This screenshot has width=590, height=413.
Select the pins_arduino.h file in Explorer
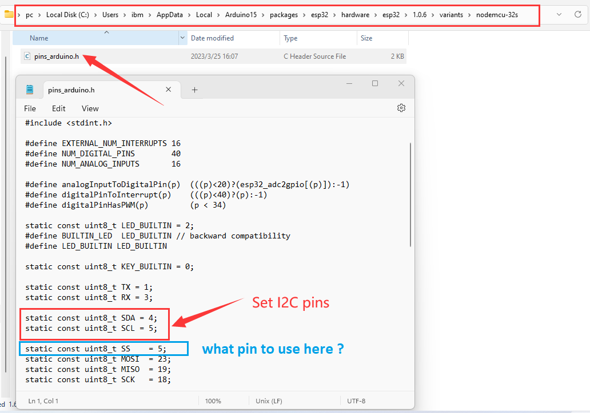point(56,56)
